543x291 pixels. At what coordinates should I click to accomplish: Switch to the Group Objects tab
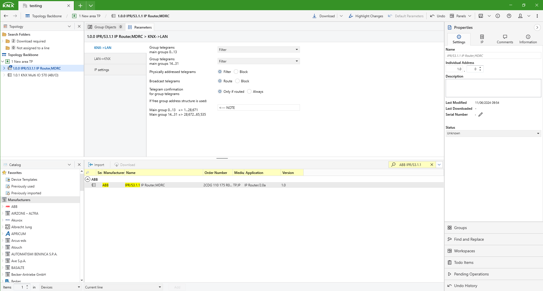click(x=105, y=27)
